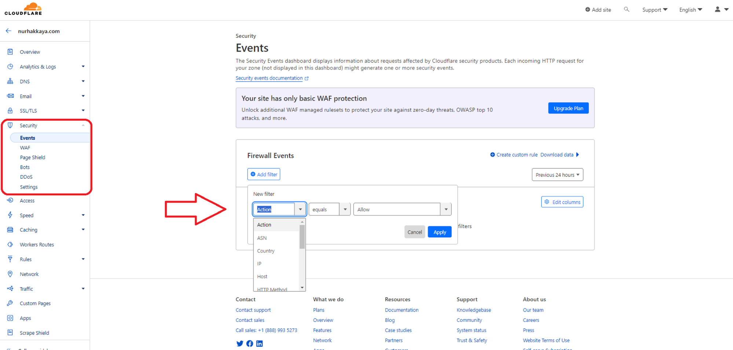The width and height of the screenshot is (733, 350).
Task: Click the Access sidebar icon
Action: pyautogui.click(x=10, y=200)
